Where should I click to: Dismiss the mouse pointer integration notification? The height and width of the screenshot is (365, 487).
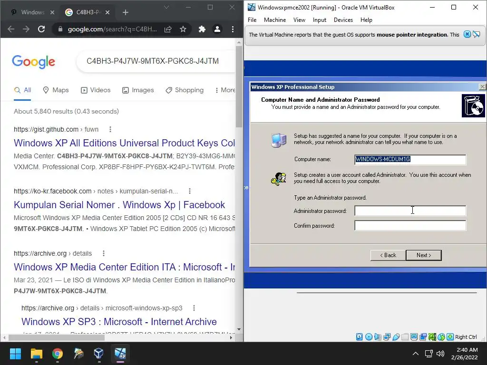coord(467,34)
